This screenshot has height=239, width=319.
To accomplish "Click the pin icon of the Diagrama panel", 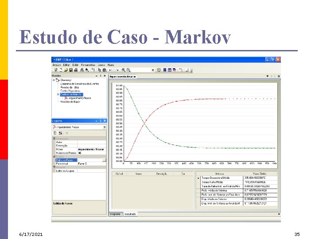I will click(101, 121).
